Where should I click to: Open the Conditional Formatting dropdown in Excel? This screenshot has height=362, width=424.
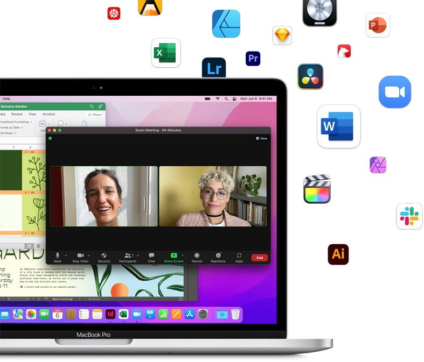(x=15, y=122)
